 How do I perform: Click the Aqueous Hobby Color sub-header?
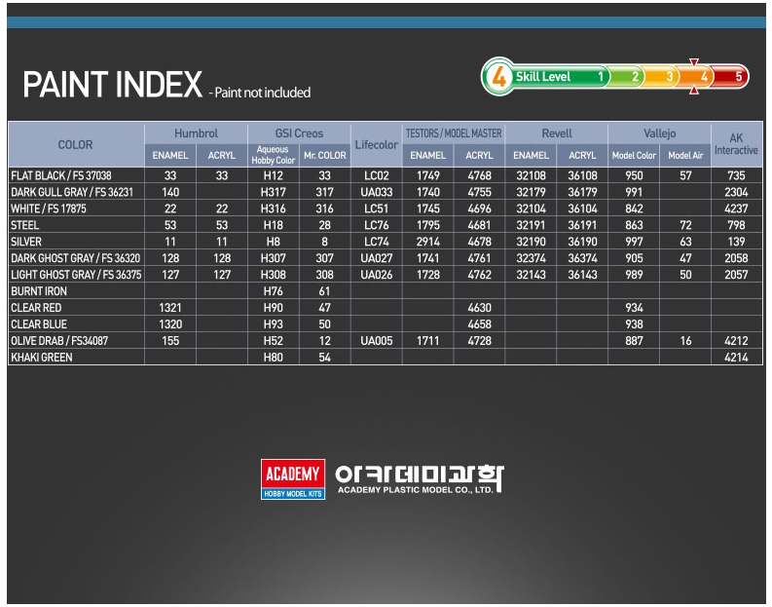(x=273, y=156)
